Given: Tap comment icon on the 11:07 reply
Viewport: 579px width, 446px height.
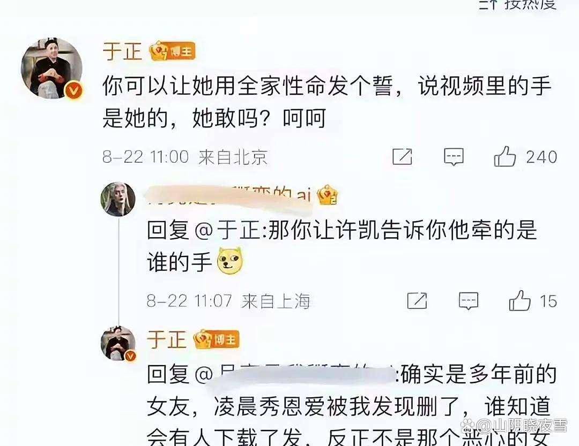Looking at the screenshot, I should pyautogui.click(x=468, y=301).
